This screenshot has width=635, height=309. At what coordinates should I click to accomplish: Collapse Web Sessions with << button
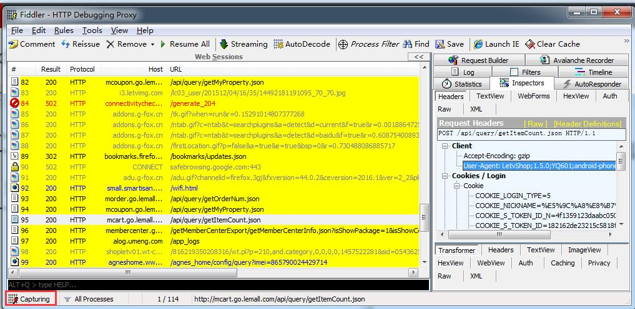[419, 57]
